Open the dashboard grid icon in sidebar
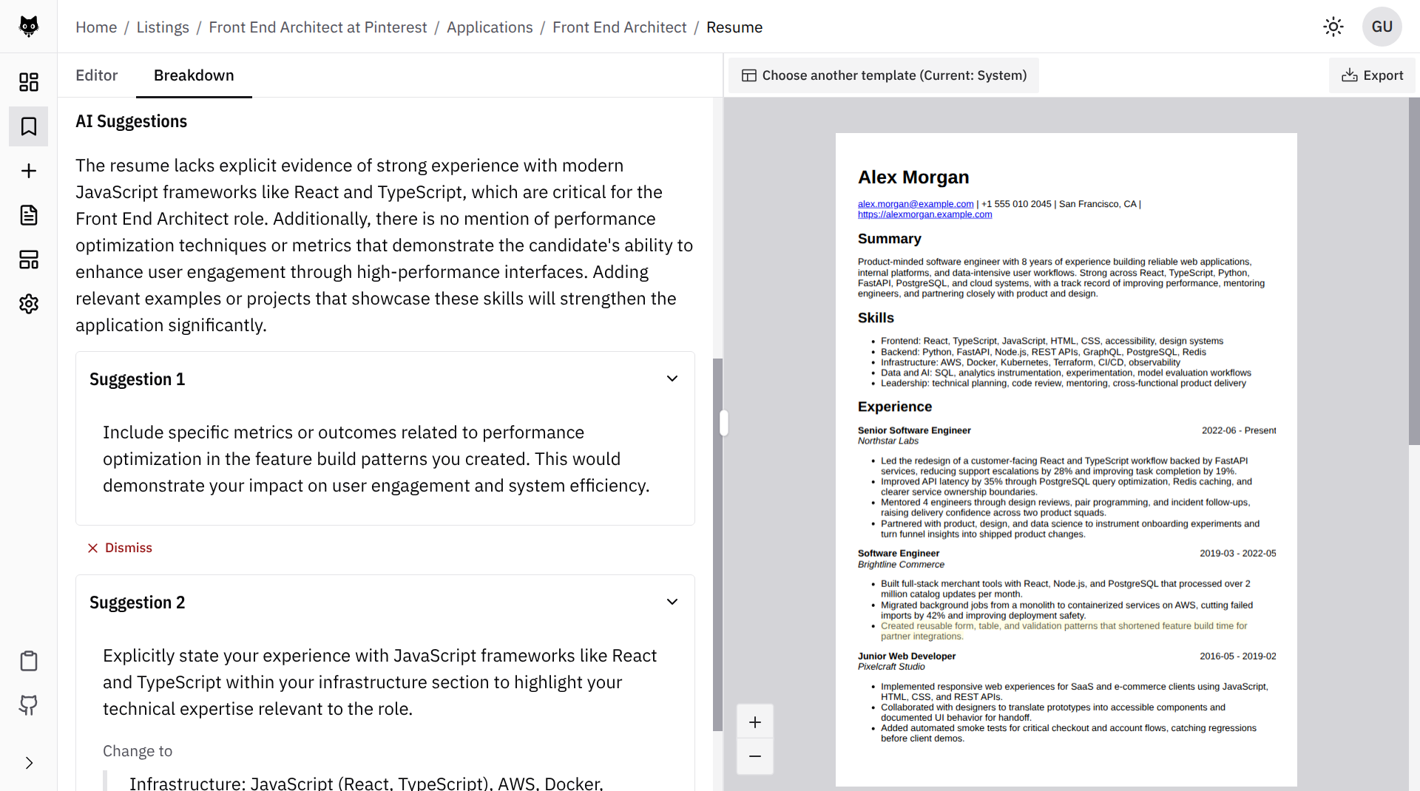Screen dimensions: 1420x791 (x=28, y=82)
